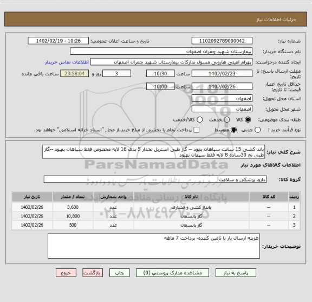Open مشاهده مدارک پیوستی (0) button
This screenshot has height=302, width=312.
[172, 273]
